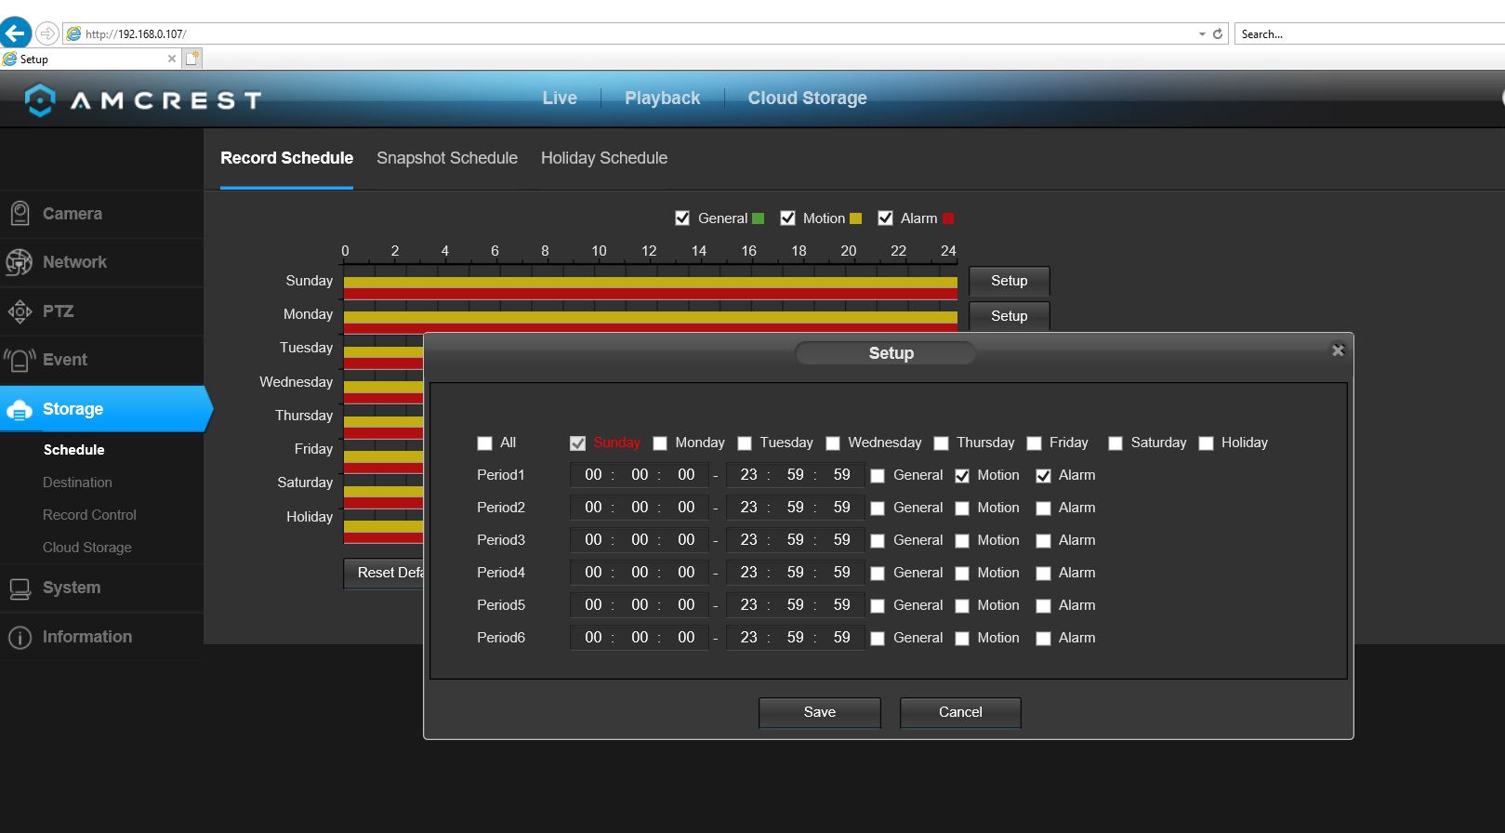Click the Monday red alarm timeline bar
The width and height of the screenshot is (1505, 833).
[x=651, y=328]
